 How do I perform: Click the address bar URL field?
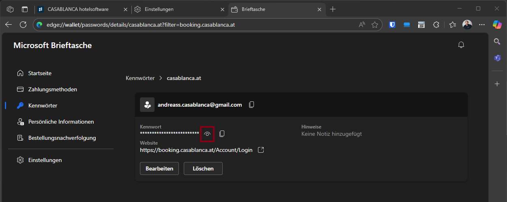click(195, 25)
